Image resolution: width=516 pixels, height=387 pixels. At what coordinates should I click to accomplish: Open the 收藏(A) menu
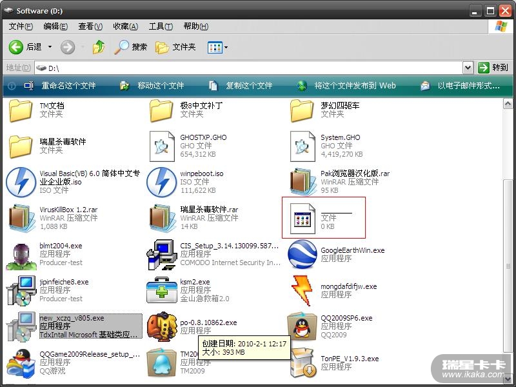pos(125,26)
